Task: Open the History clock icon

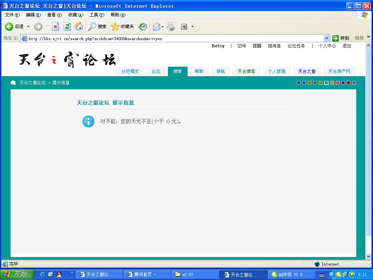Action: (143, 27)
